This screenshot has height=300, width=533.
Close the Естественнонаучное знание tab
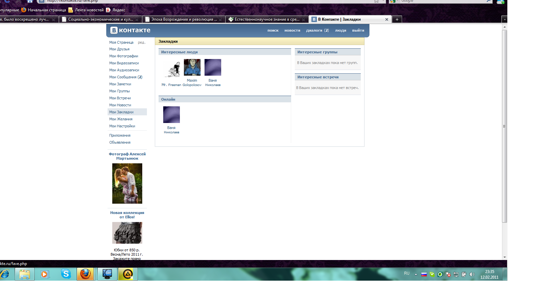[x=303, y=20]
